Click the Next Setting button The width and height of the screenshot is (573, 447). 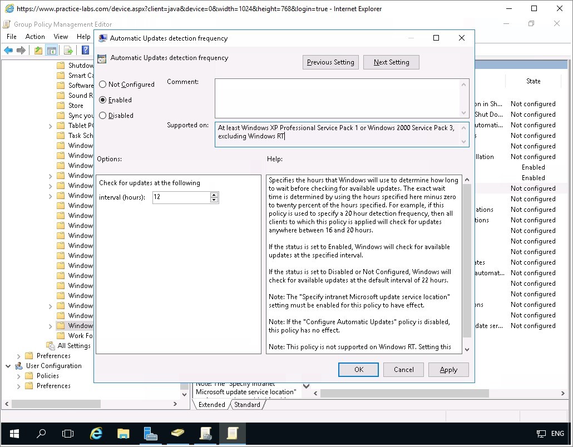tap(391, 62)
